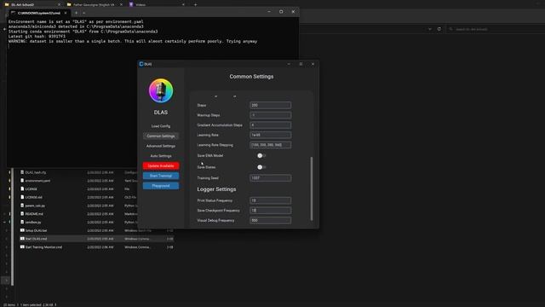545x307 pixels.
Task: Add a new File Explorer tab
Action: [x=195, y=4]
